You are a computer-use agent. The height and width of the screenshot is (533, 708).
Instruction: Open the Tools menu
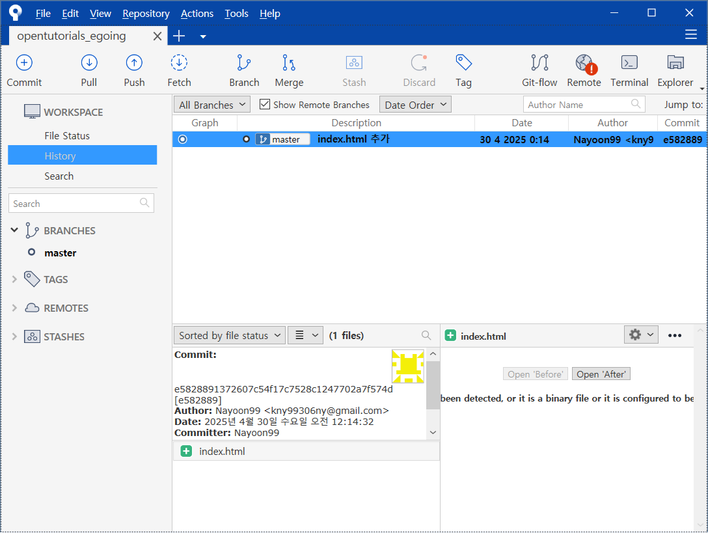(x=237, y=14)
